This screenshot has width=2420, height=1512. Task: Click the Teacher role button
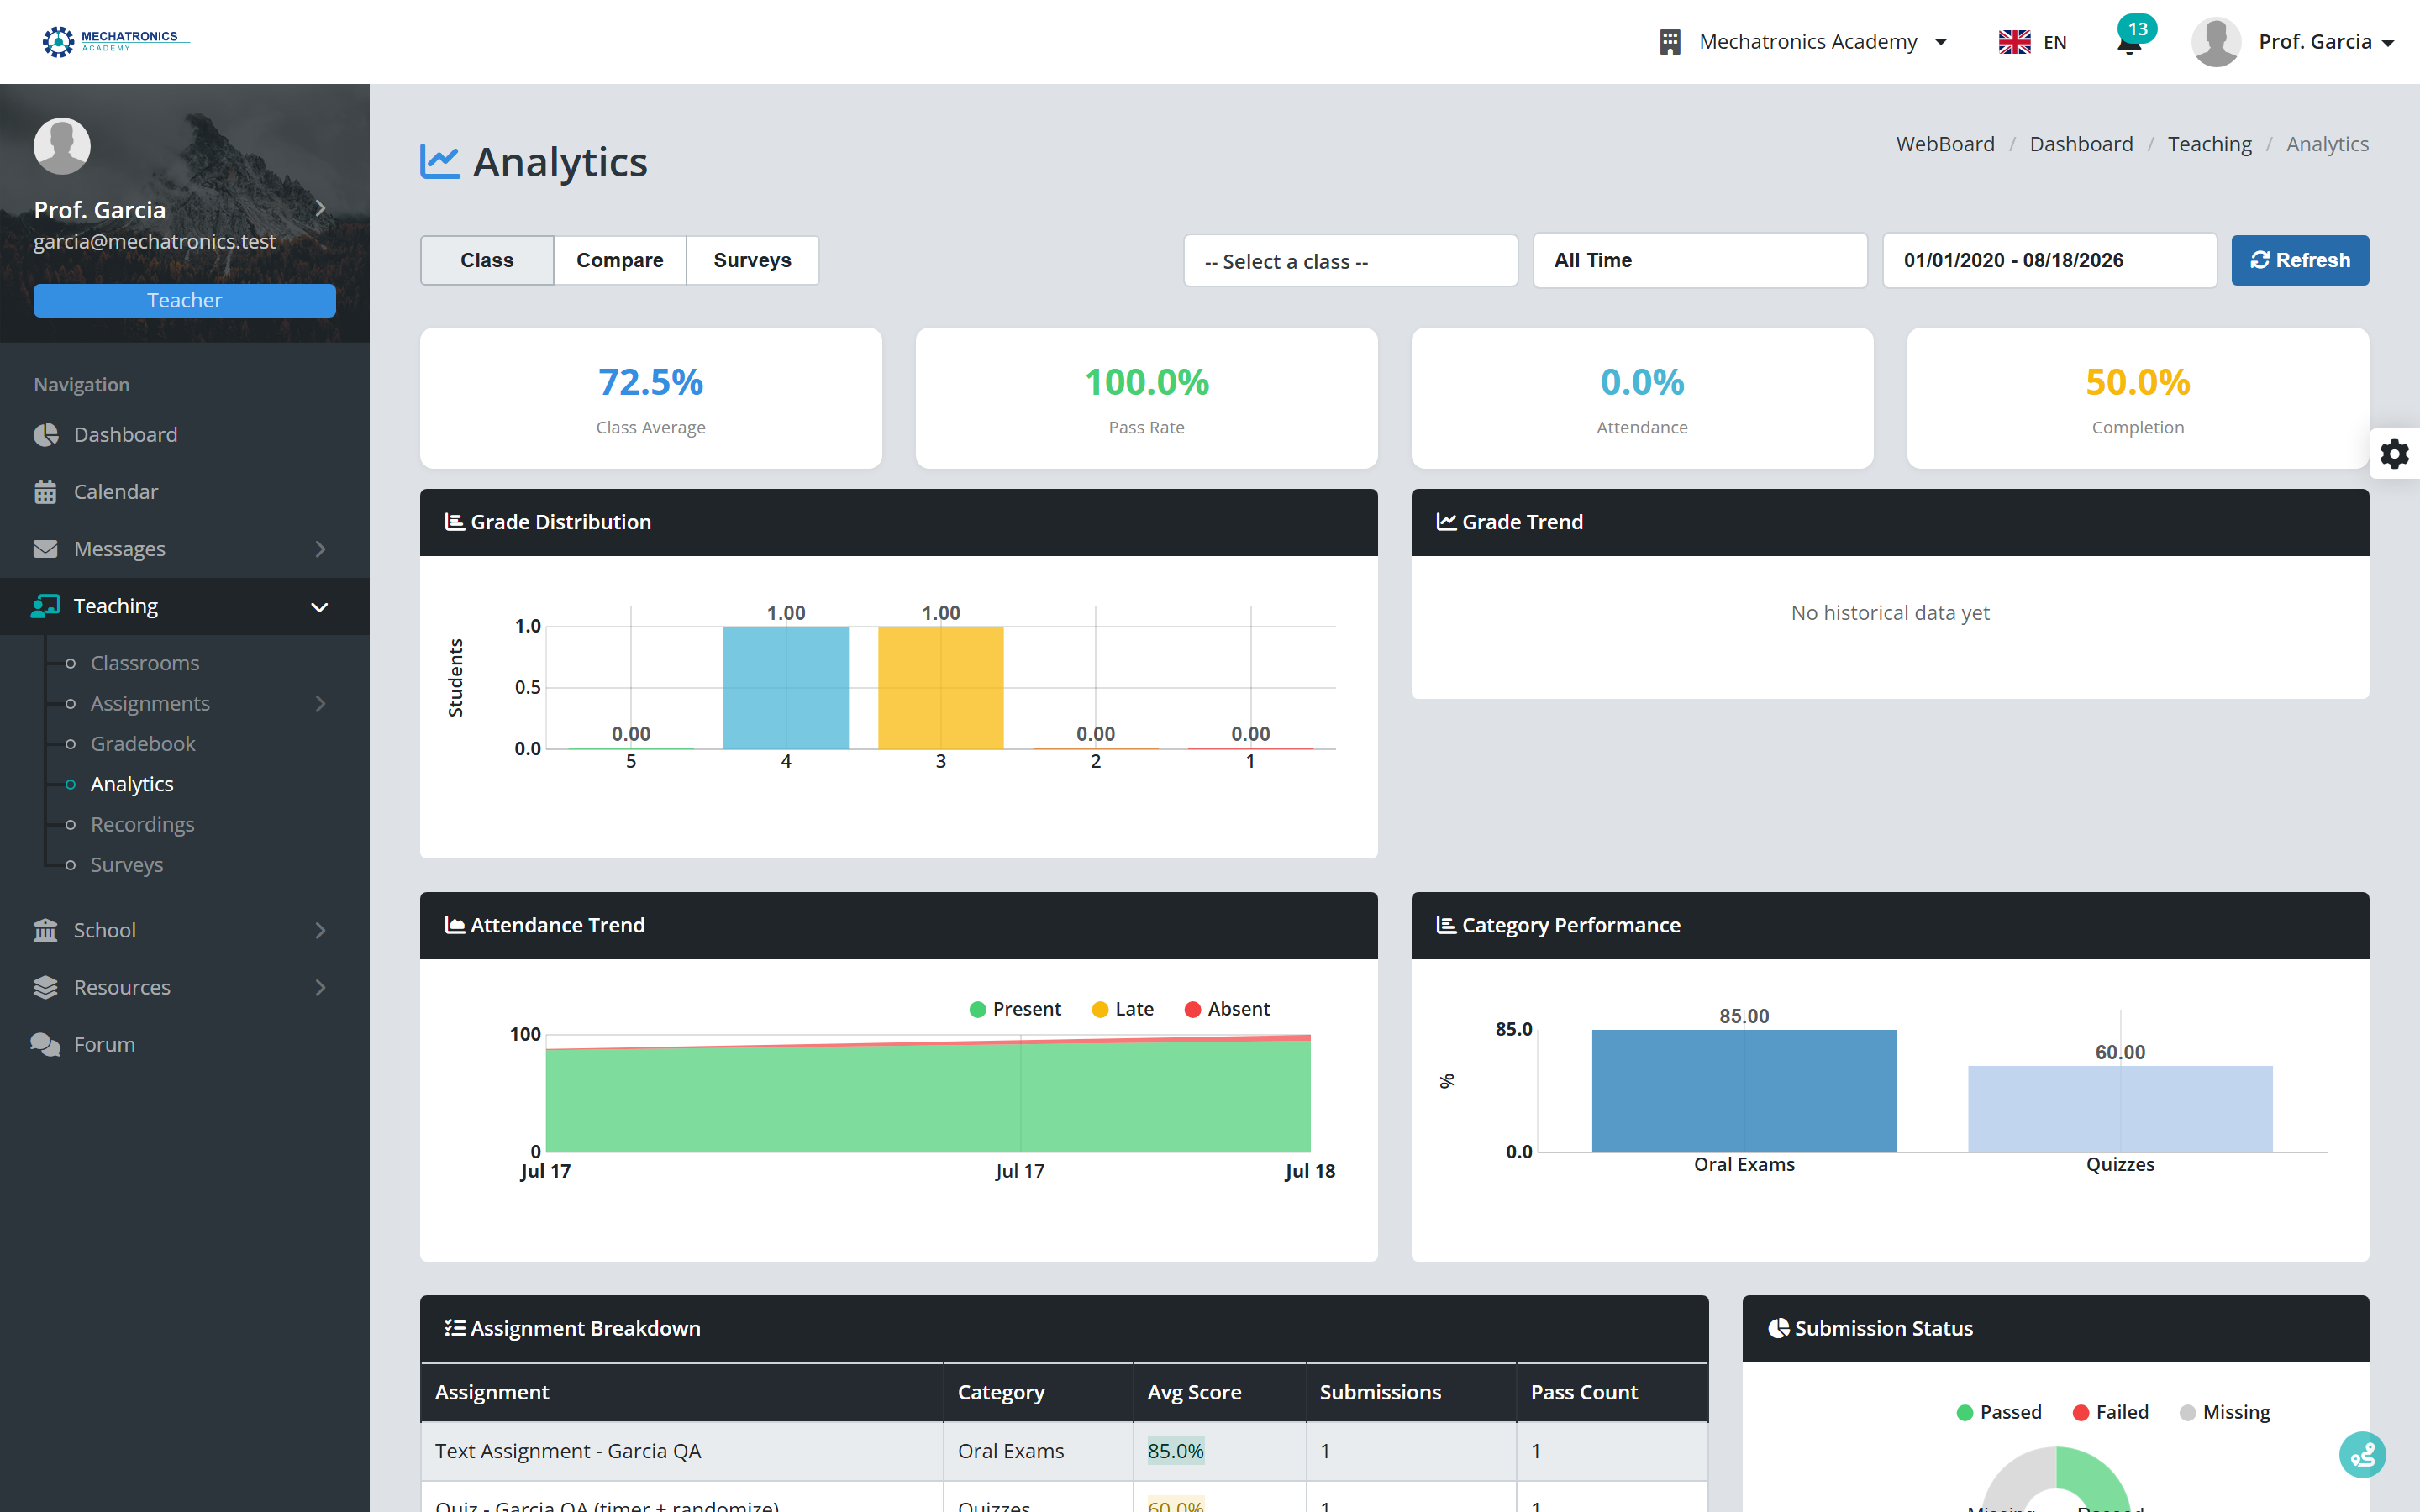coord(184,301)
